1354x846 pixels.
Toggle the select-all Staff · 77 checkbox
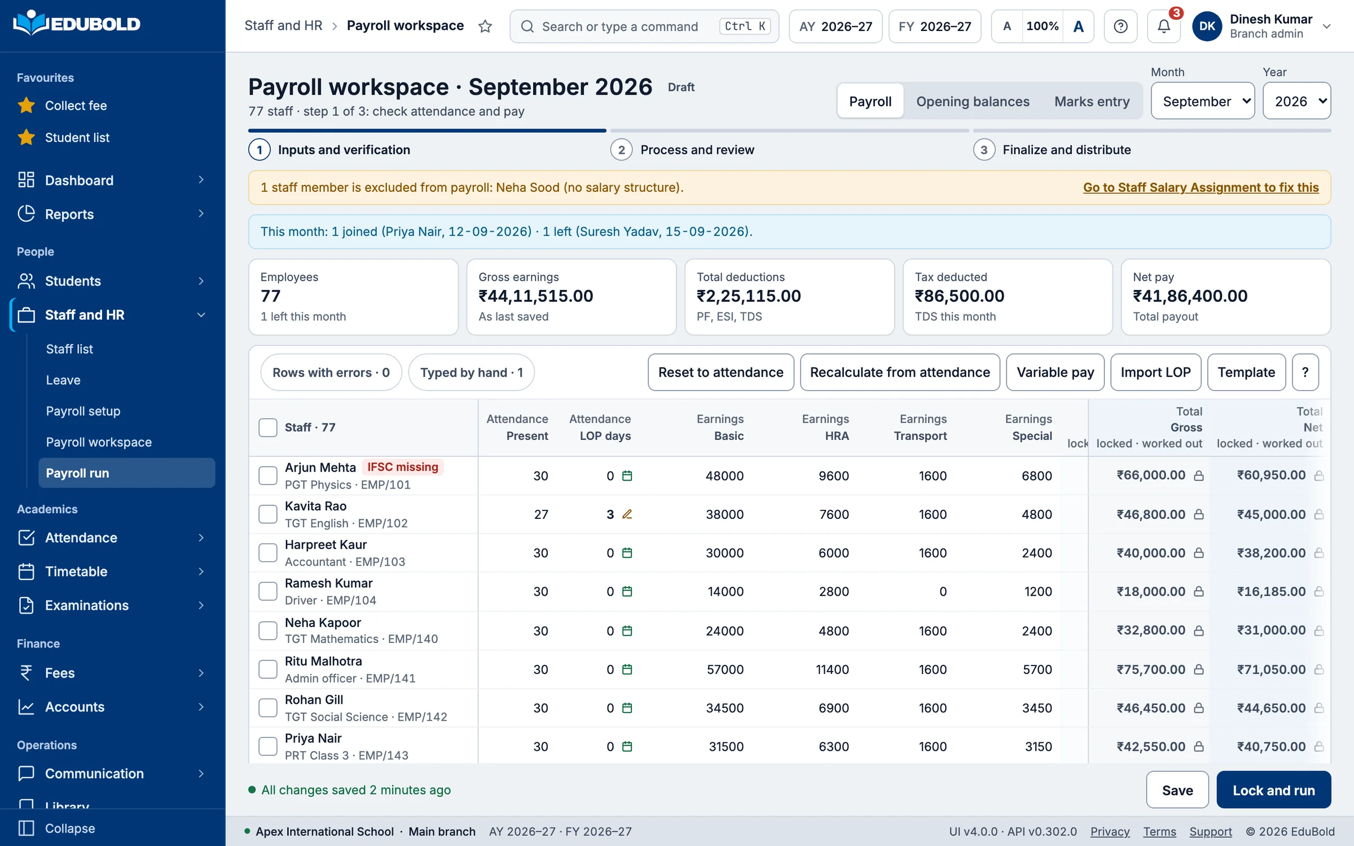268,428
